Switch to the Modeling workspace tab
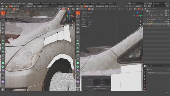Screen dimensions: 170x96 pyautogui.click(x=54, y=3)
